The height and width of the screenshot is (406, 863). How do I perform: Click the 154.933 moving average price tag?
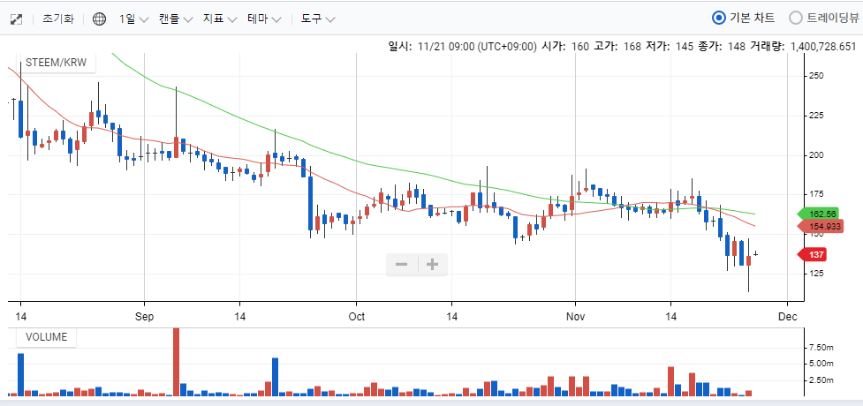[821, 226]
